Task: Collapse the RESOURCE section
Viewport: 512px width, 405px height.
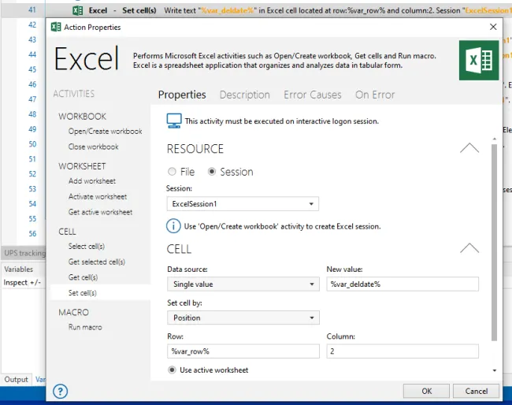Action: tap(469, 148)
